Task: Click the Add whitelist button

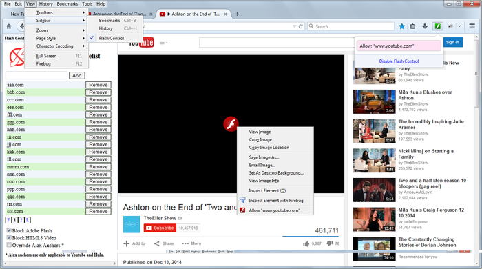Action: pos(77,75)
